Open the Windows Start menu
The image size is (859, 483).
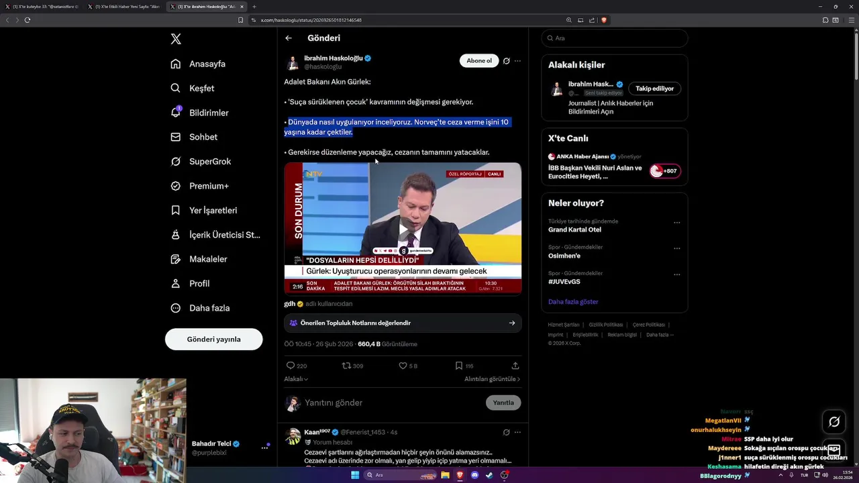(x=355, y=475)
